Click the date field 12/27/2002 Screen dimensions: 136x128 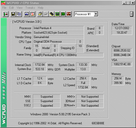click(122, 28)
